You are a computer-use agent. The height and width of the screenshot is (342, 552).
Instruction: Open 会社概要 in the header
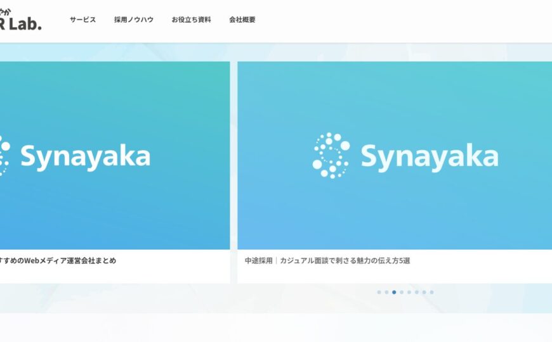tap(242, 20)
